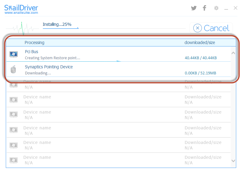Image resolution: width=242 pixels, height=181 pixels.
Task: Open settings via the gear icon
Action: coord(216,8)
